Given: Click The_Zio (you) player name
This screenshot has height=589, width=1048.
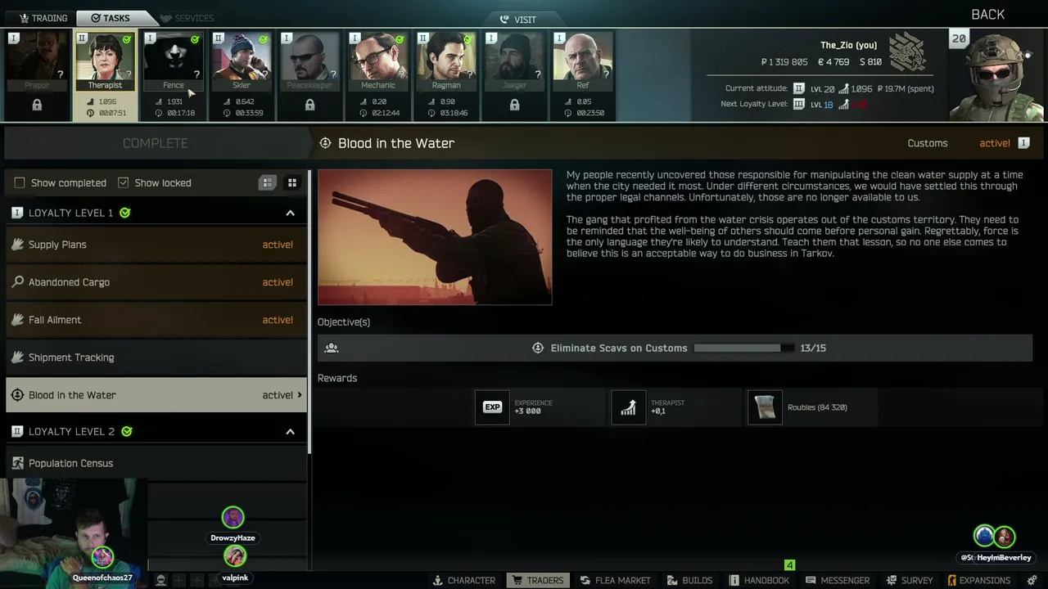Looking at the screenshot, I should (x=849, y=45).
